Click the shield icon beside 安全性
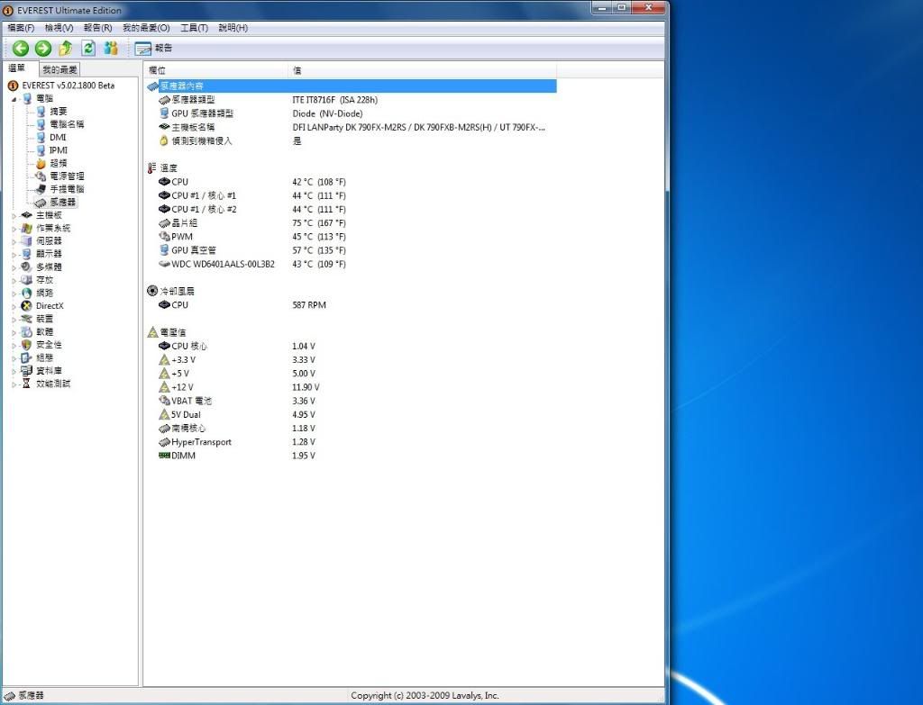This screenshot has width=923, height=705. [x=26, y=345]
